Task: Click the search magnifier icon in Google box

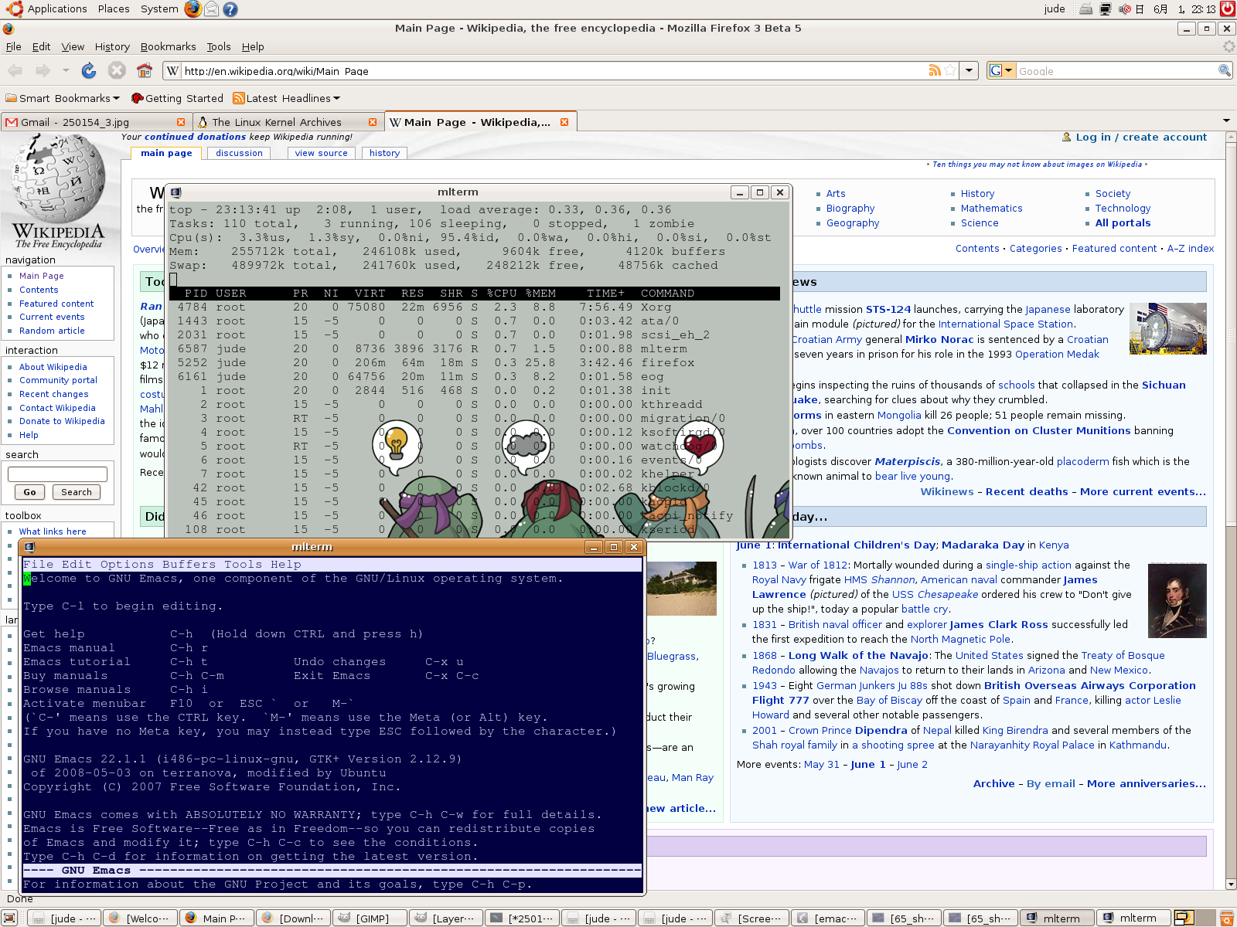Action: click(x=1225, y=70)
